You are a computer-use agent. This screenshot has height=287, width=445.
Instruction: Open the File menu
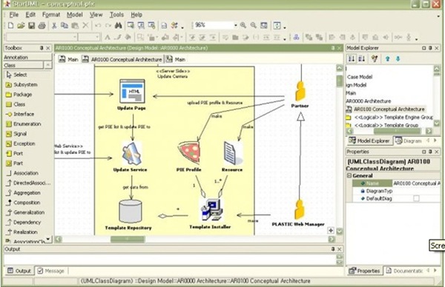tap(13, 15)
